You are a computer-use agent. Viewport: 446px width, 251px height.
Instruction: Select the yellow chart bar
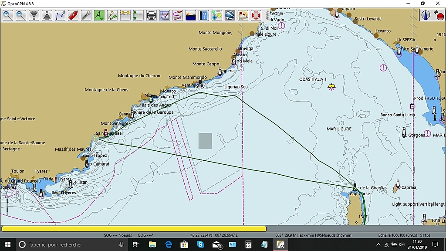click(134, 228)
